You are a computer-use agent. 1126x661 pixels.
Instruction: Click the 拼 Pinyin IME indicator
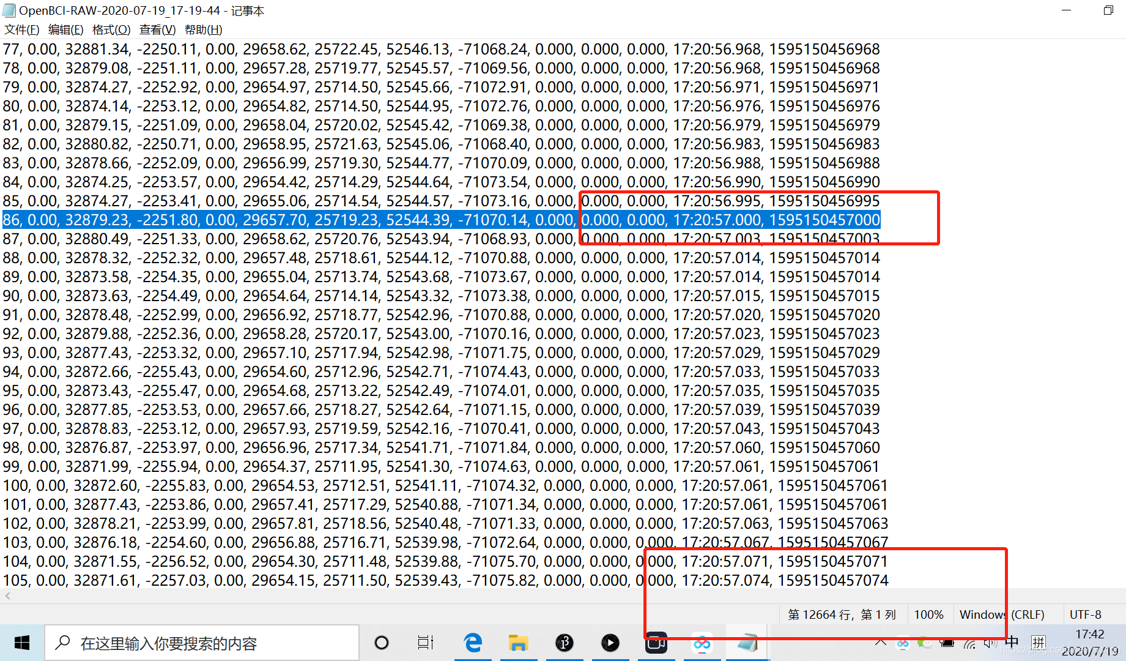(x=1039, y=643)
